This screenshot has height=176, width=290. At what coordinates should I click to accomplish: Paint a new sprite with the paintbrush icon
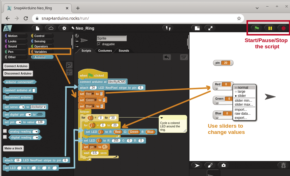(210, 165)
